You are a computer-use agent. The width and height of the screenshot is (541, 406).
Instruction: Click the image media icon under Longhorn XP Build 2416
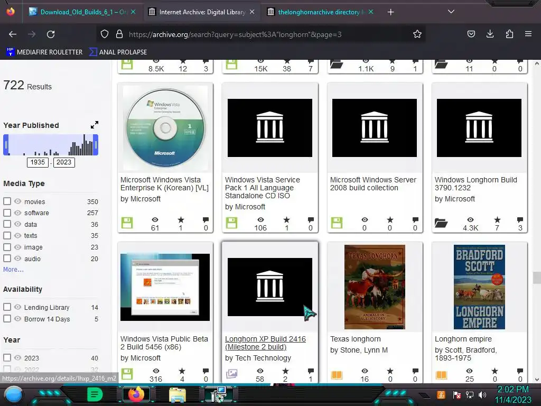(231, 374)
